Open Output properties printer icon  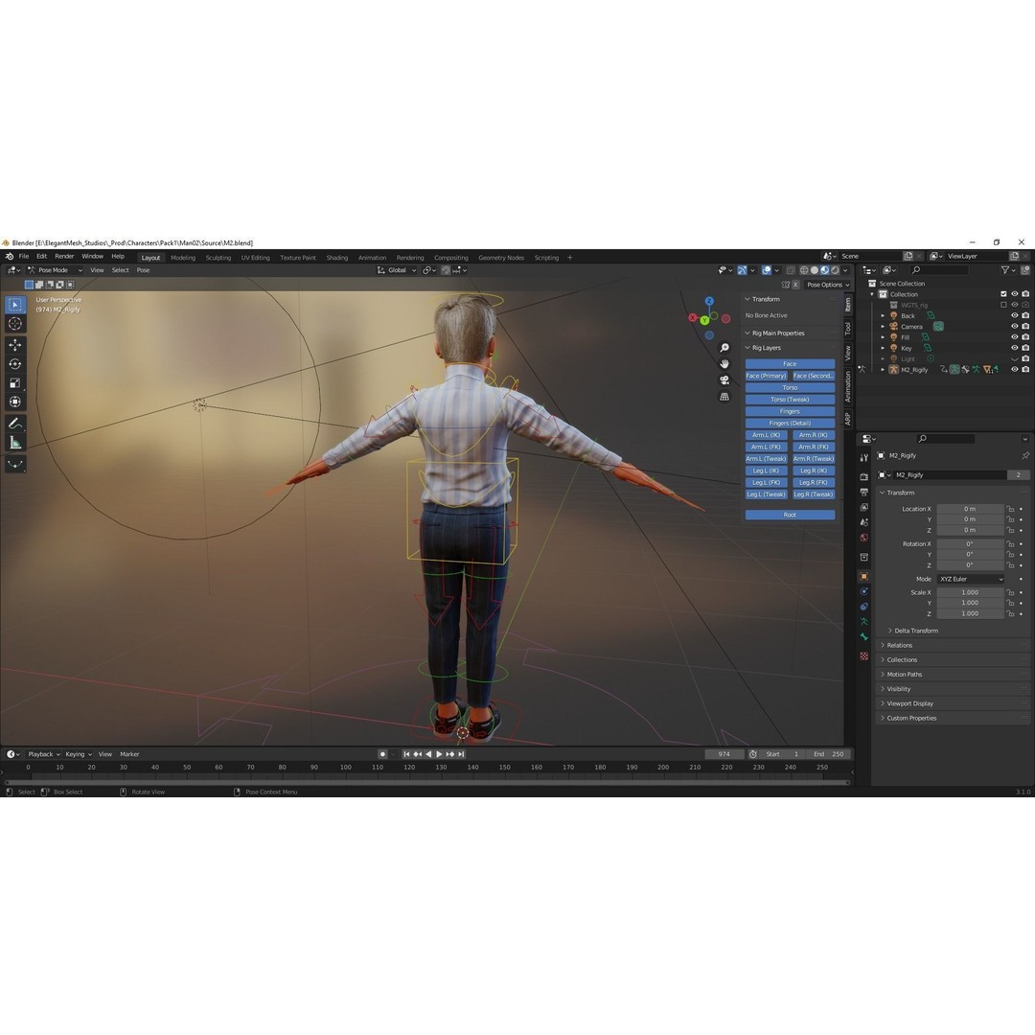864,492
